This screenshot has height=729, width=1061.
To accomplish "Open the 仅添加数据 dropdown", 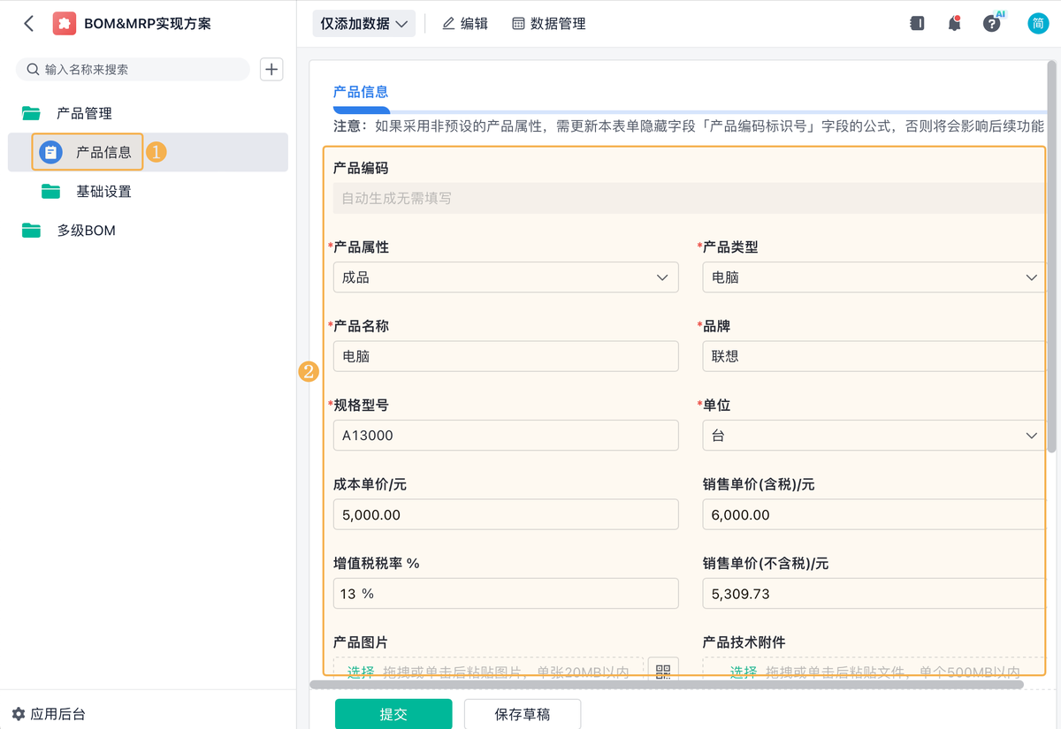I will [x=363, y=24].
